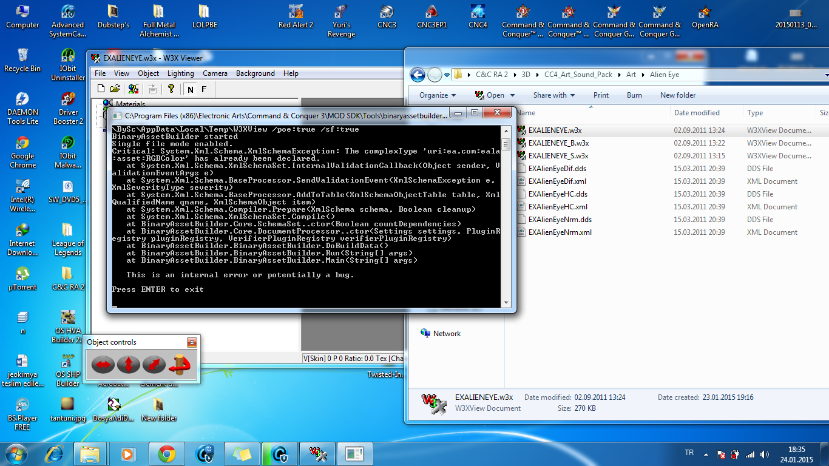Click the Open button in Explorer toolbar

[491, 95]
